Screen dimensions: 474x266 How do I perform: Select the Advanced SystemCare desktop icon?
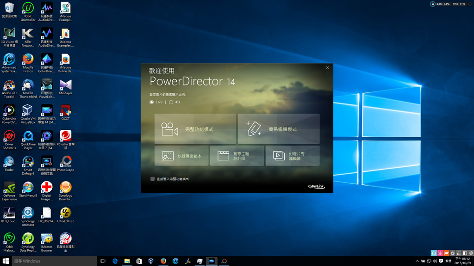pos(9,63)
